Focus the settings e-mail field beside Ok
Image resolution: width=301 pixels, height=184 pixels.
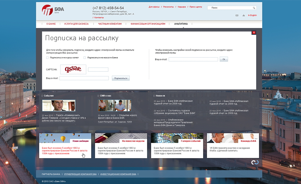(193, 59)
